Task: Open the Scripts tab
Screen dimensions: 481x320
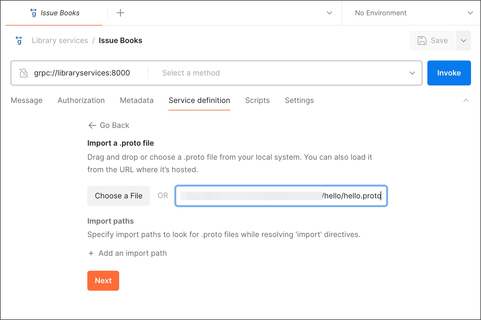Action: [257, 100]
